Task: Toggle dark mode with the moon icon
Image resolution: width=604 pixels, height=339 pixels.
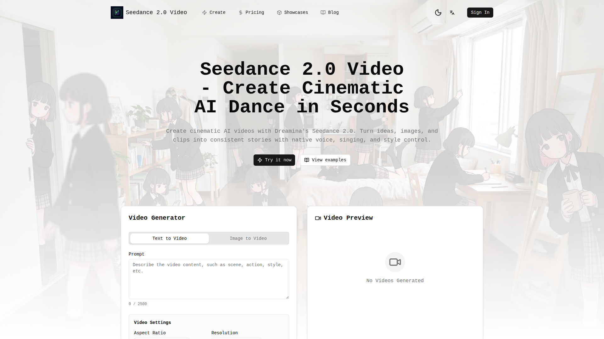Action: (438, 13)
